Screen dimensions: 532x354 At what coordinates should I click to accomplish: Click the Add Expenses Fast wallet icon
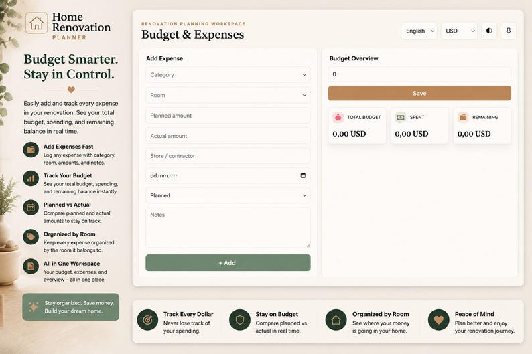31,149
